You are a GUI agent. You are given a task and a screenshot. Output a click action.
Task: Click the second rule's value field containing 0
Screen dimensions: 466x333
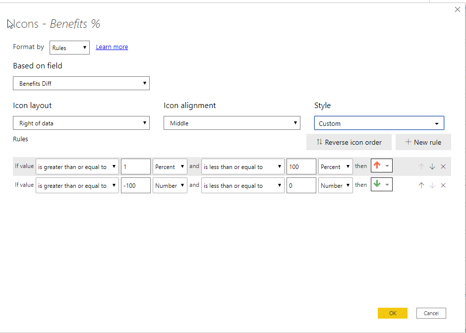(x=301, y=185)
